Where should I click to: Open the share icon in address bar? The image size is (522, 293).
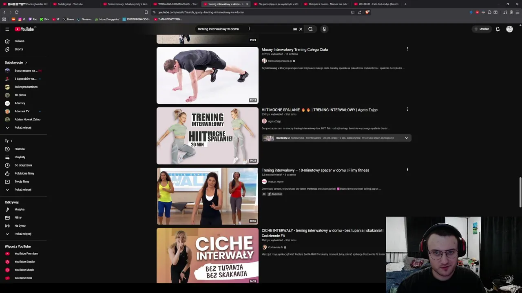[x=359, y=12]
